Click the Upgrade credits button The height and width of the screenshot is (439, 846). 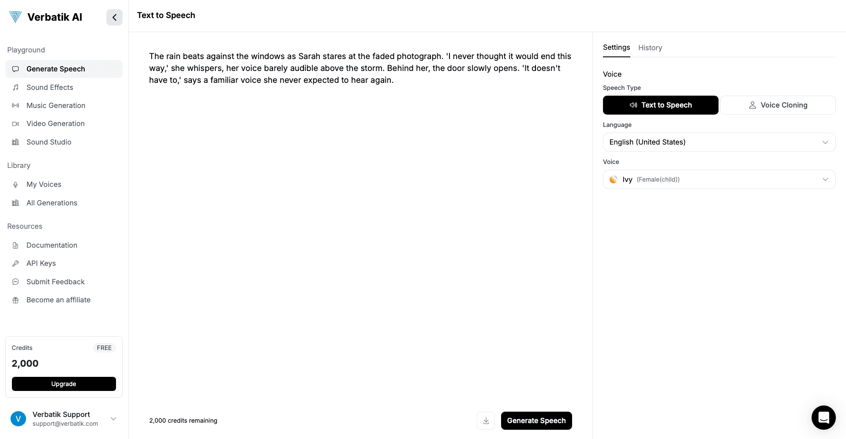[x=64, y=384]
